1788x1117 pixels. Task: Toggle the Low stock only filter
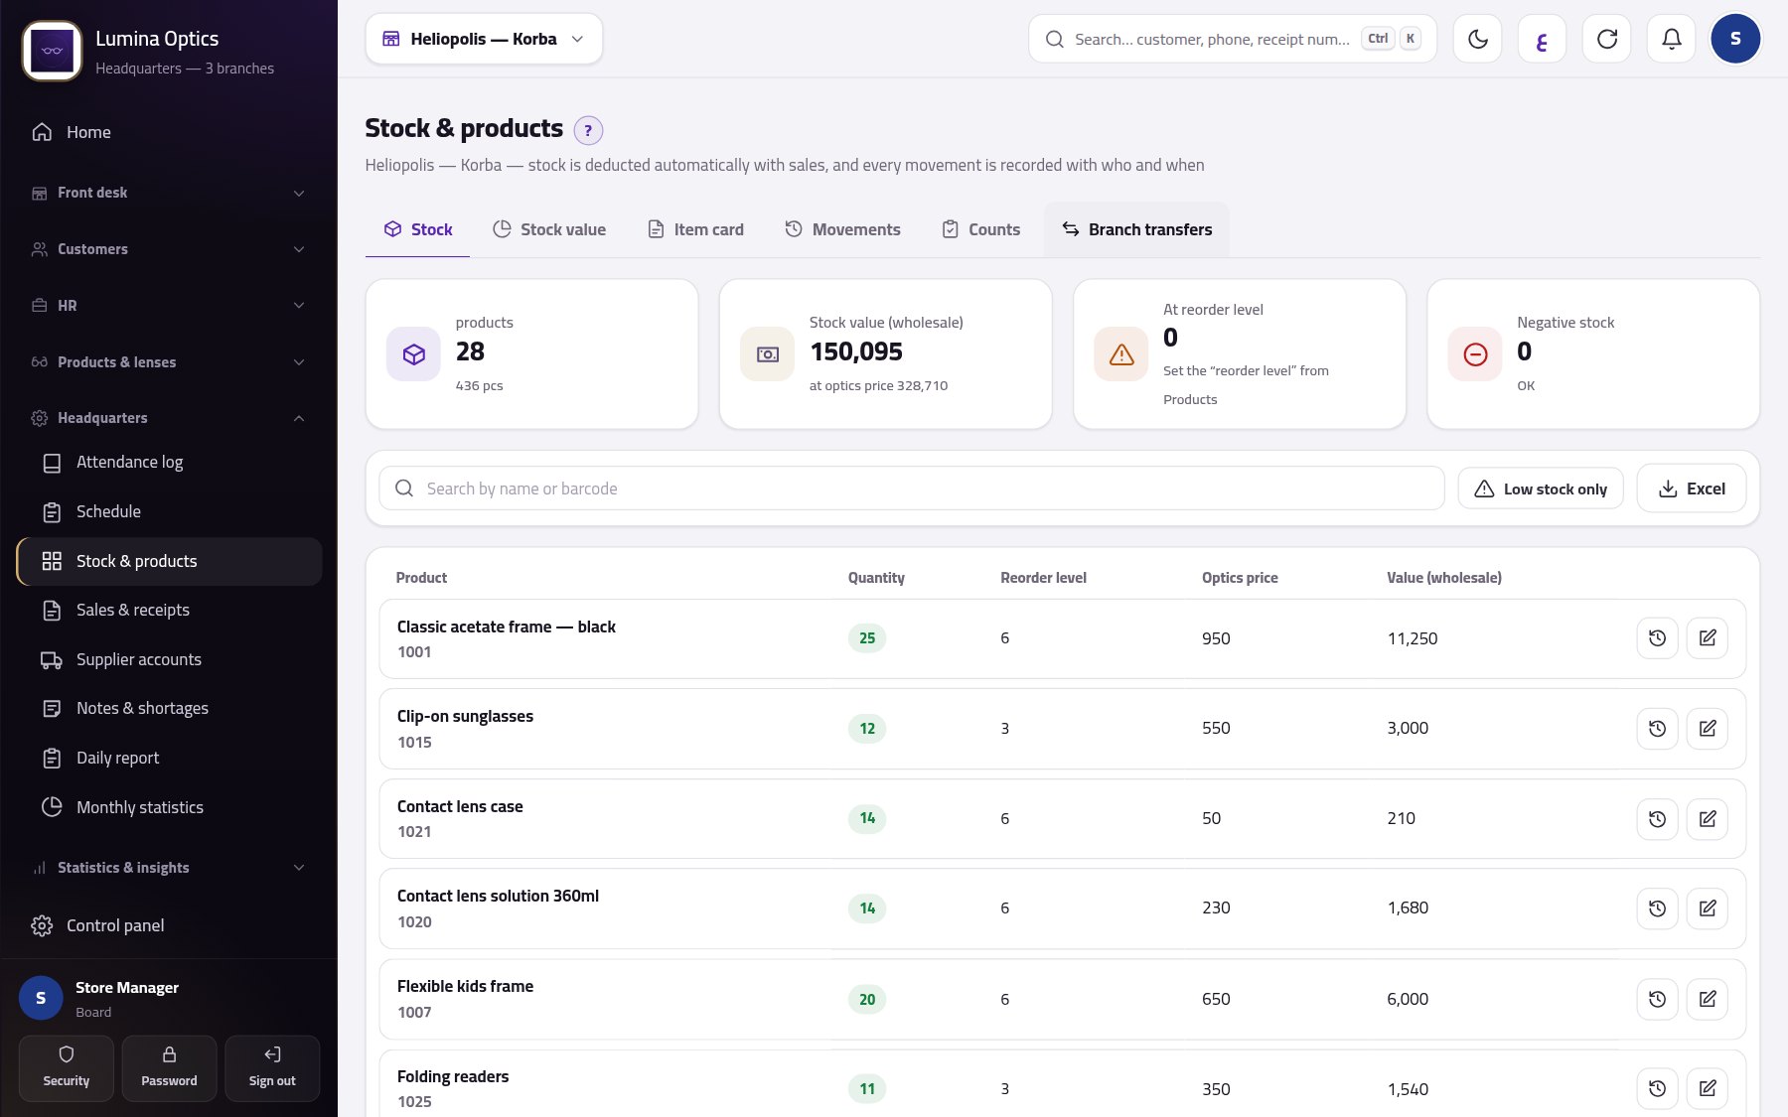tap(1541, 489)
